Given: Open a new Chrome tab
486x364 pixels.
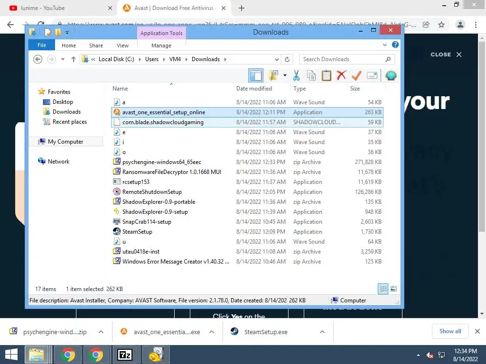Looking at the screenshot, I should 242,8.
